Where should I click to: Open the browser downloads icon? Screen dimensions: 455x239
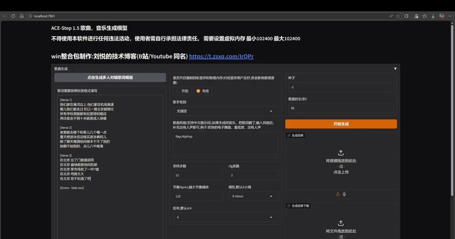(x=433, y=16)
